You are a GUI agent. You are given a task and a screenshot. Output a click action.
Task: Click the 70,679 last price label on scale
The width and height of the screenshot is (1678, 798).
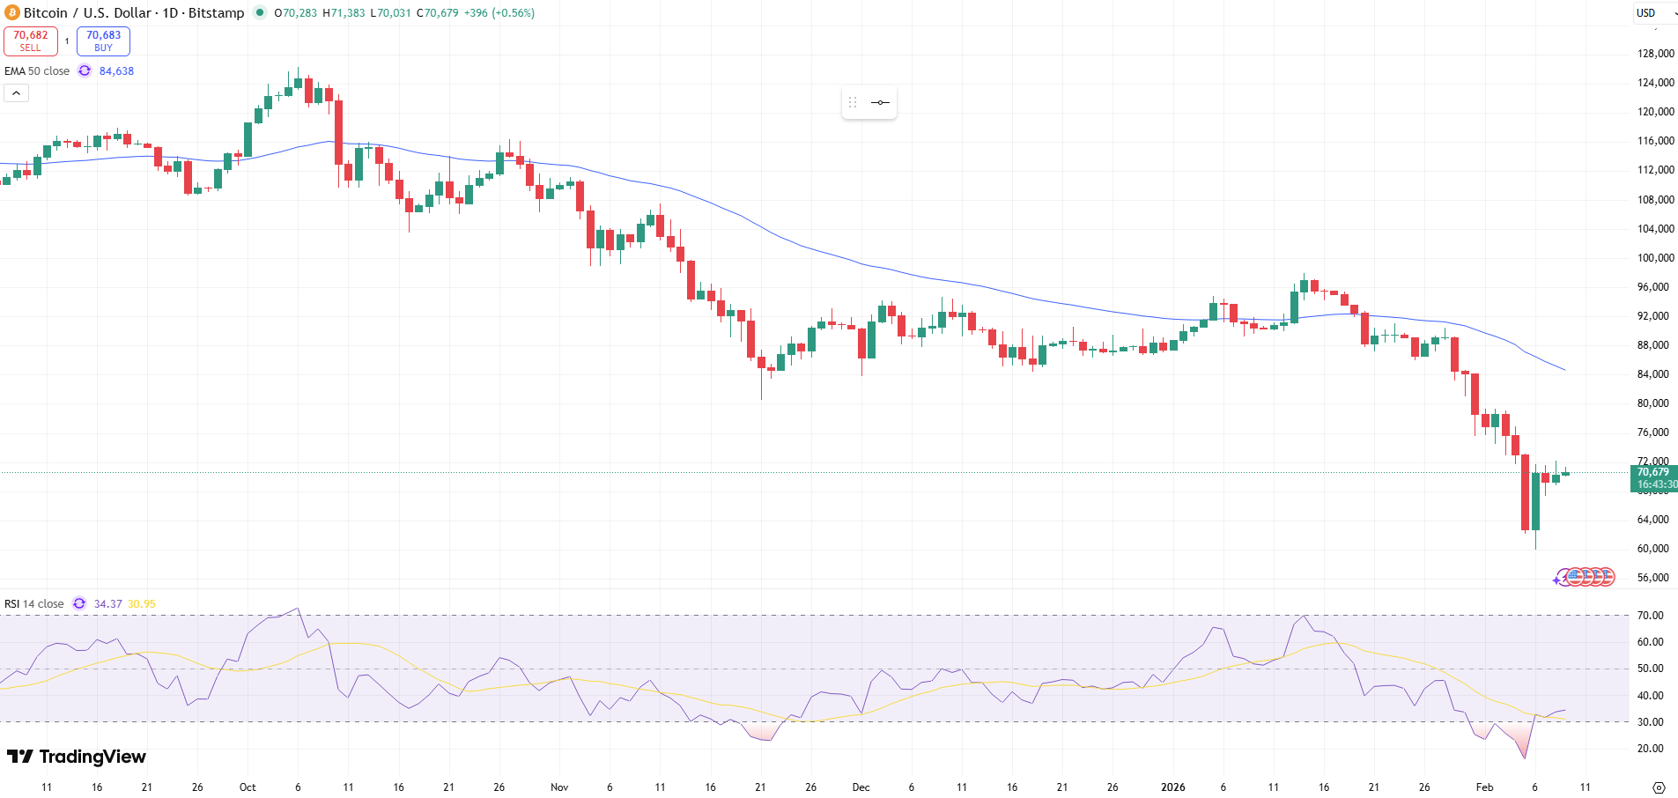pos(1655,472)
